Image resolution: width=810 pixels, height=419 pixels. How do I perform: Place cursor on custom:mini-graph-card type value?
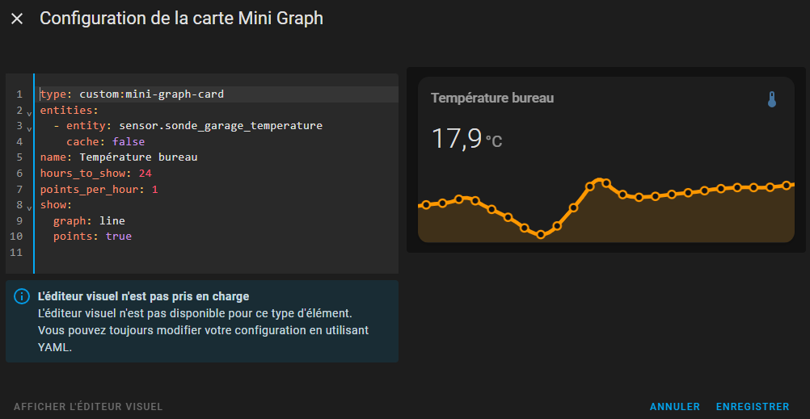click(x=151, y=94)
